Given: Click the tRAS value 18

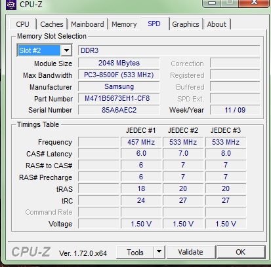Looking at the screenshot, I should click(x=141, y=188).
